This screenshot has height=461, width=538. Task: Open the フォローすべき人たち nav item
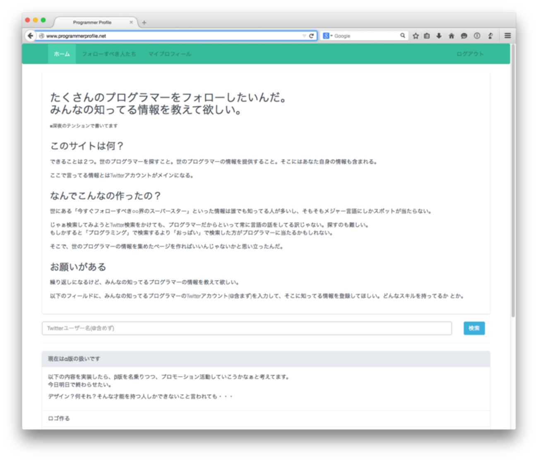(109, 54)
